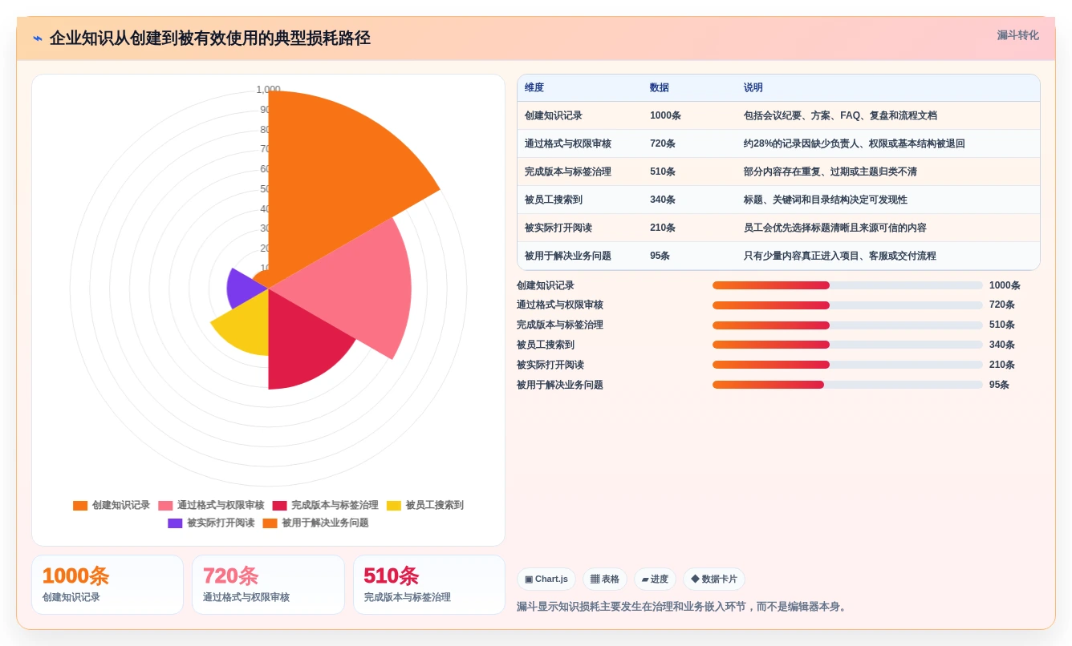The width and height of the screenshot is (1072, 646).
Task: Click the 漏斗转化 label in header
Action: (x=1017, y=35)
